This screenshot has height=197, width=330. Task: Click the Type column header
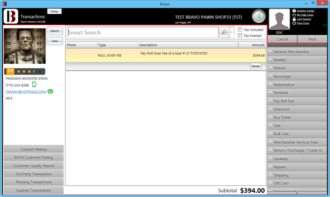tap(117, 45)
